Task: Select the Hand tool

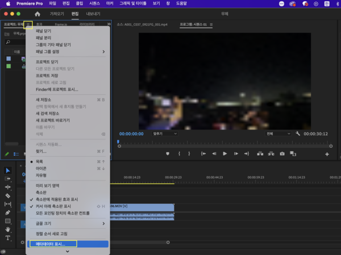Action: (x=8, y=229)
